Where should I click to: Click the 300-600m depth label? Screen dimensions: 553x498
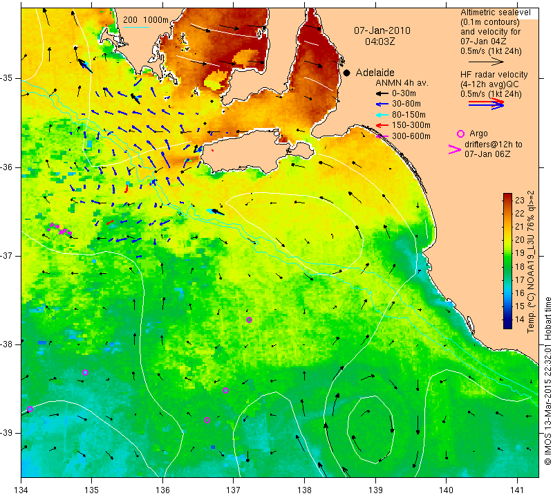click(411, 136)
